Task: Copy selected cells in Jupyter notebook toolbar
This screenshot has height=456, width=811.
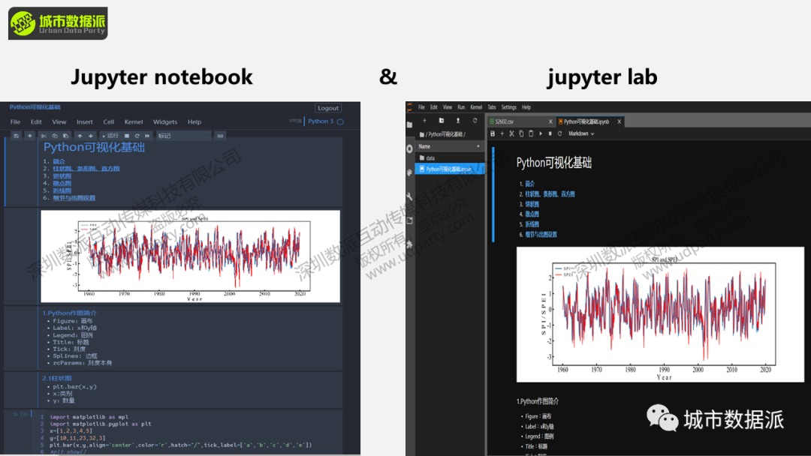Action: (x=54, y=136)
